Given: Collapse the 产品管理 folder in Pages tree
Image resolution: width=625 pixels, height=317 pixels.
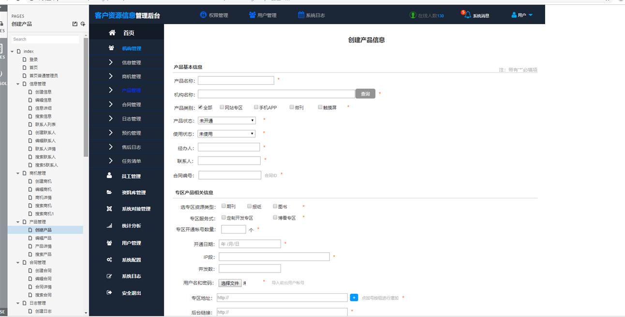Looking at the screenshot, I should [x=18, y=222].
